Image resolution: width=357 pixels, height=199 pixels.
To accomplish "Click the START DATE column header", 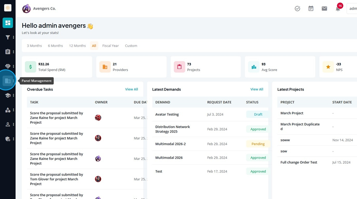I will tap(342, 102).
